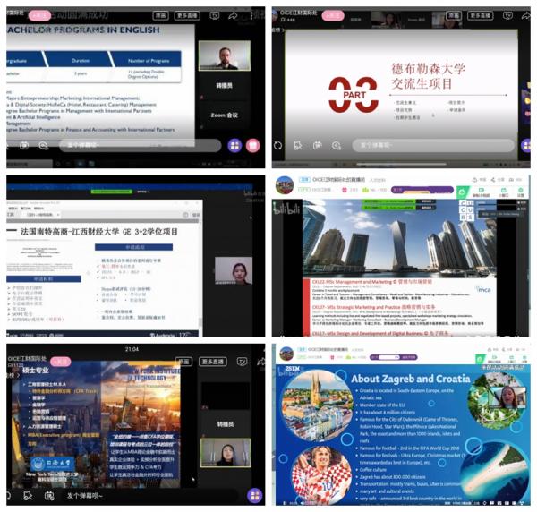Click 德布勒森大学 title text on slide

click(x=428, y=69)
